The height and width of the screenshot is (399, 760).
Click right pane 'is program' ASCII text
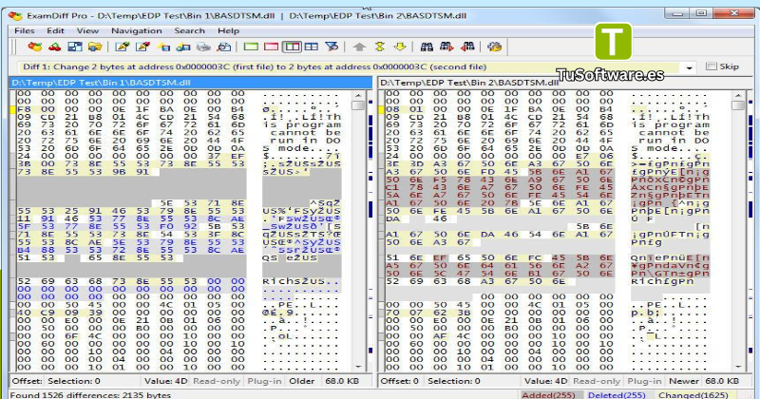pyautogui.click(x=670, y=124)
